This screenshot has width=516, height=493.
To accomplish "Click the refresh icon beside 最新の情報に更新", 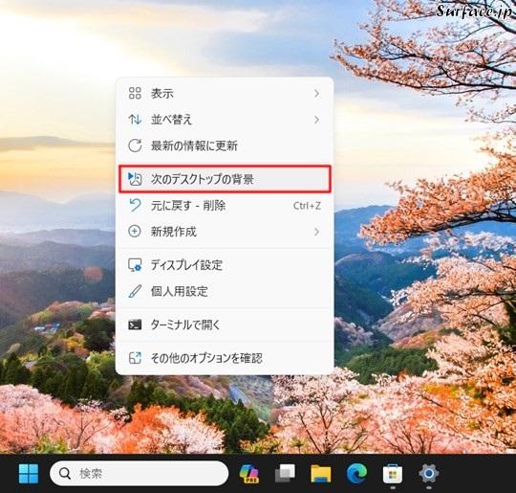I will click(x=135, y=146).
